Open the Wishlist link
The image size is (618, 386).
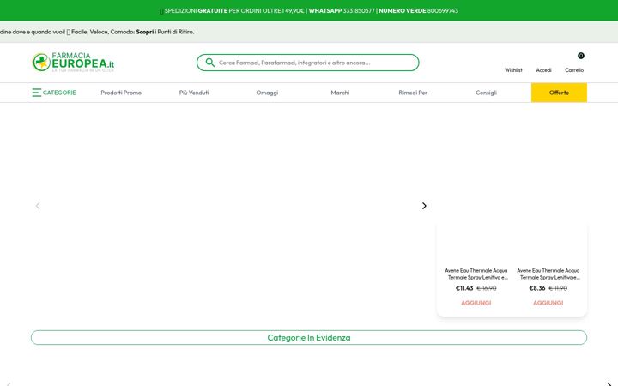tap(513, 70)
